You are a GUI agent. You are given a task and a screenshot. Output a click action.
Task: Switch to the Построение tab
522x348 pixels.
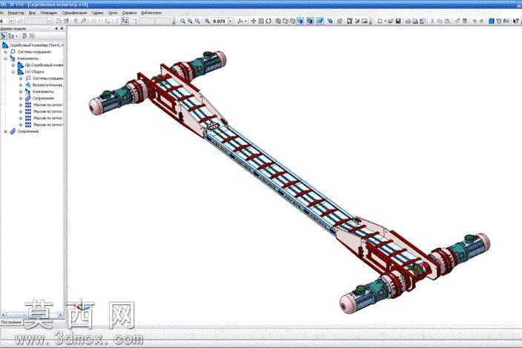(x=10, y=322)
